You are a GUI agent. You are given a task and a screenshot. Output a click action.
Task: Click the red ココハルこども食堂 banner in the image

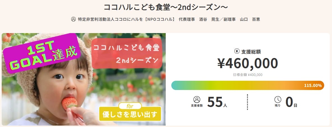click(x=127, y=54)
